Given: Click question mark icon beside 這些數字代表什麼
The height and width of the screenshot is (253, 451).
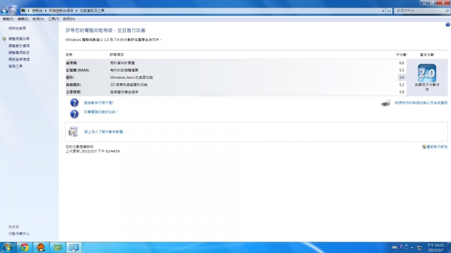Looking at the screenshot, I should pos(74,102).
